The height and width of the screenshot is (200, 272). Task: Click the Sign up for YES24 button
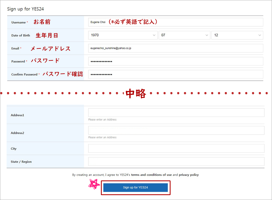135,187
